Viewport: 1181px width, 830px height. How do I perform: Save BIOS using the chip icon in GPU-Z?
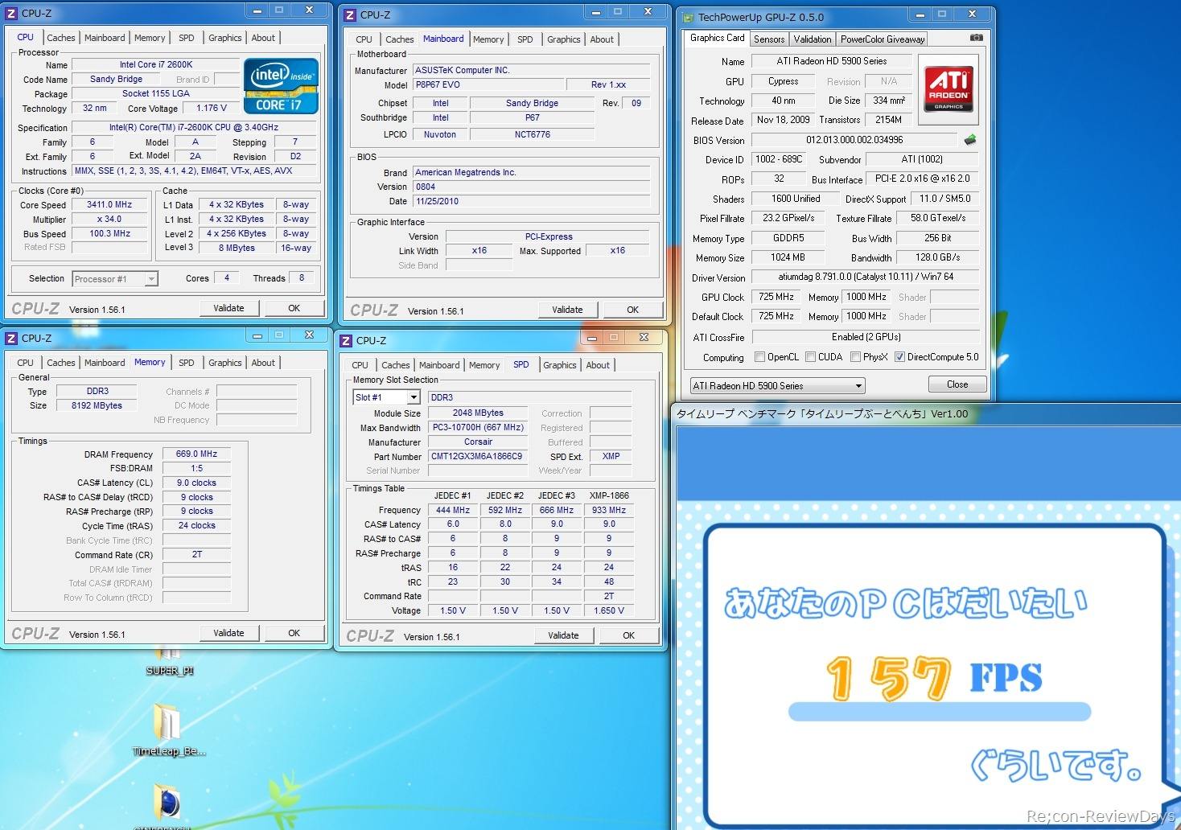click(x=970, y=140)
